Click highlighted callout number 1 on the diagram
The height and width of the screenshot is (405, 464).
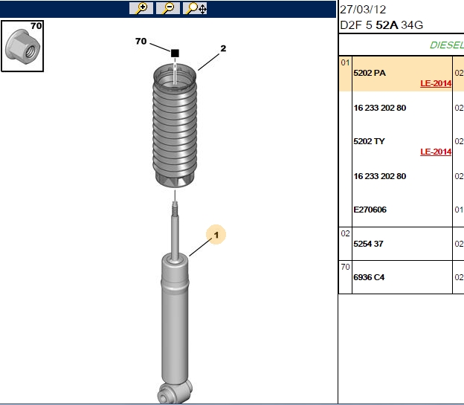(216, 235)
